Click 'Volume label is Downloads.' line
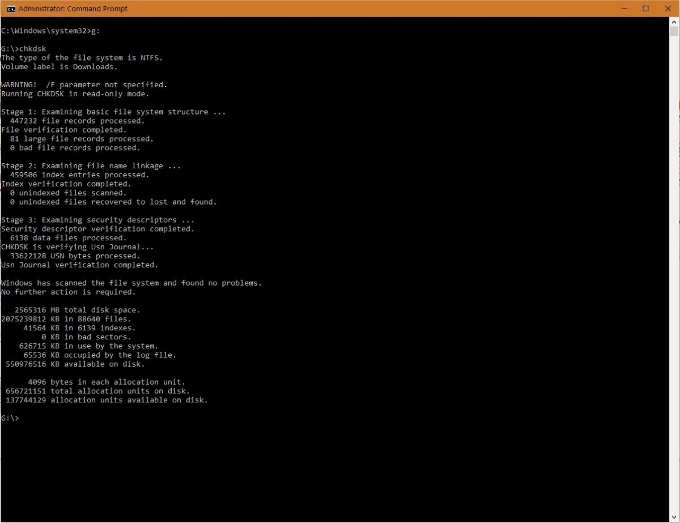Screen dimensions: 680x523 point(59,67)
